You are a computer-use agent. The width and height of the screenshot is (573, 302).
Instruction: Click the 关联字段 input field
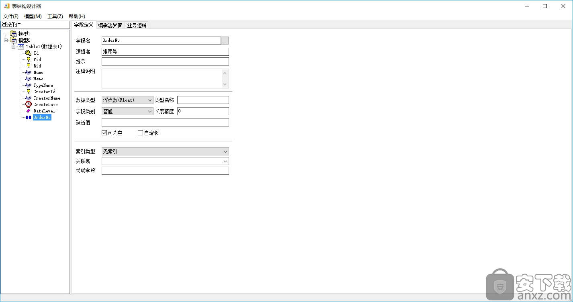(x=165, y=171)
